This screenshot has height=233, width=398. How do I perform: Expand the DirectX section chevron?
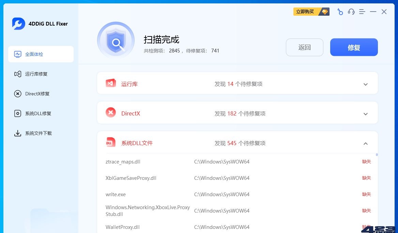click(x=366, y=114)
